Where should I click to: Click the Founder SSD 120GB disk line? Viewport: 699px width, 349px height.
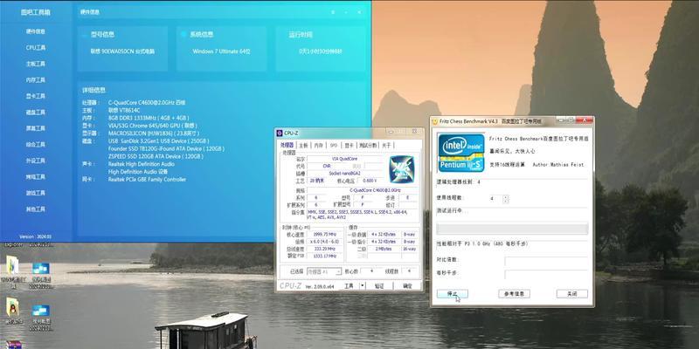[166, 148]
